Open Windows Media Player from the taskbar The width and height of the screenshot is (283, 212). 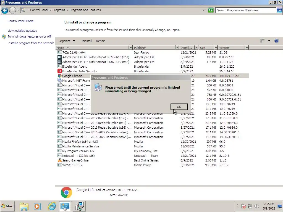point(38,206)
